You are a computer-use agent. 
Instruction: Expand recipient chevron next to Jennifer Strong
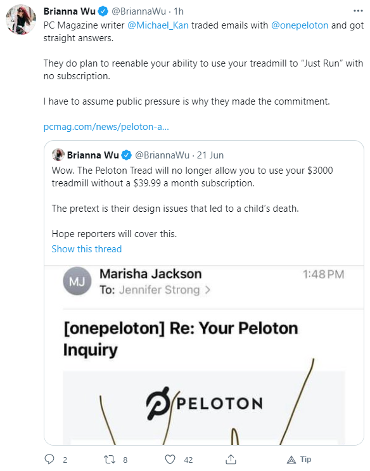point(208,290)
